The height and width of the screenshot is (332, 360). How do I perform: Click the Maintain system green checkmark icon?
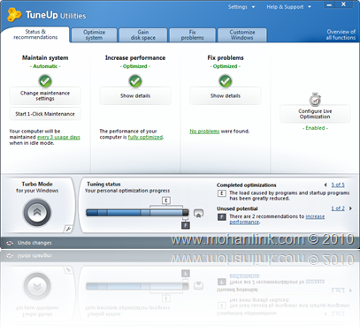[45, 81]
